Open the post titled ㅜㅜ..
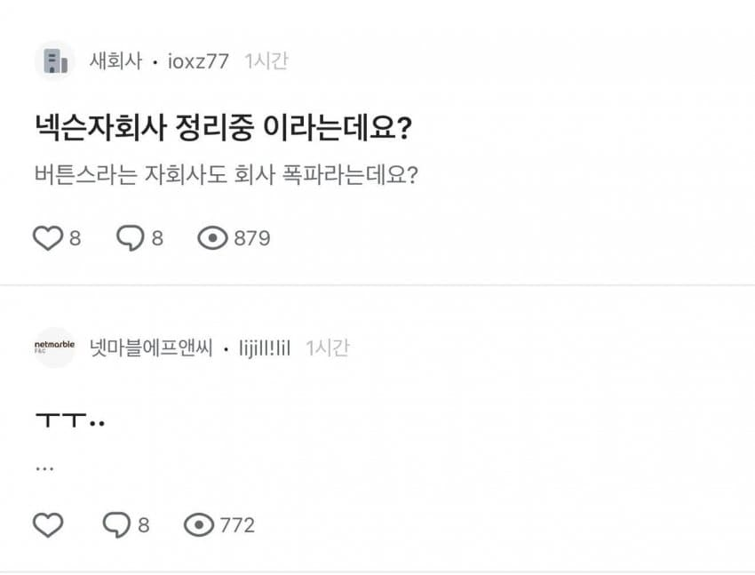This screenshot has height=575, width=755. pos(70,420)
